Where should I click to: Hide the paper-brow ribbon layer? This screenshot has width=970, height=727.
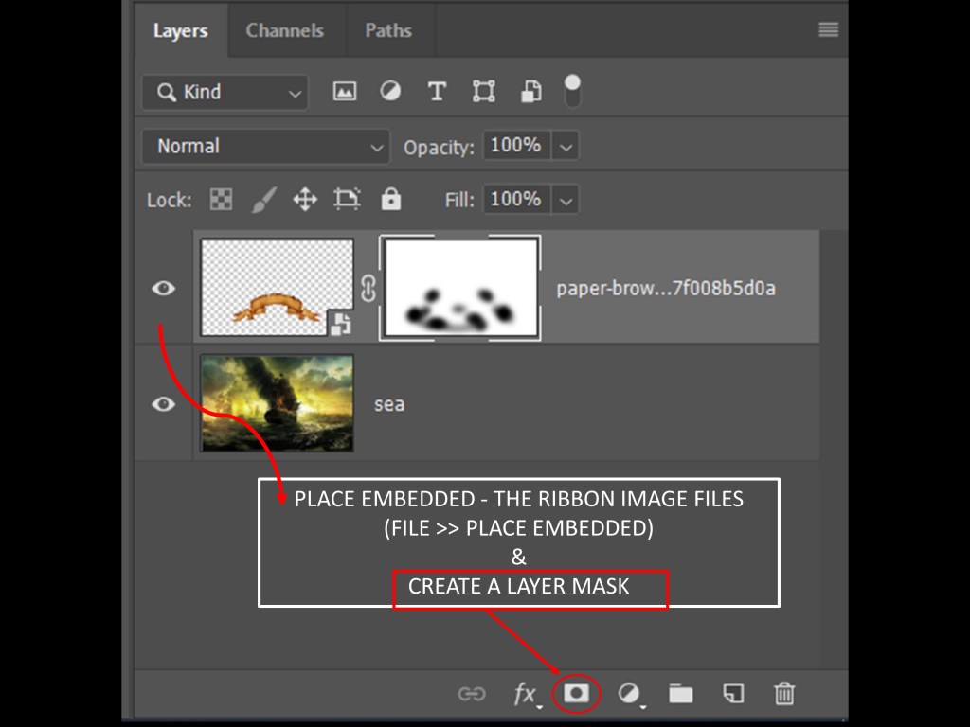pos(164,288)
